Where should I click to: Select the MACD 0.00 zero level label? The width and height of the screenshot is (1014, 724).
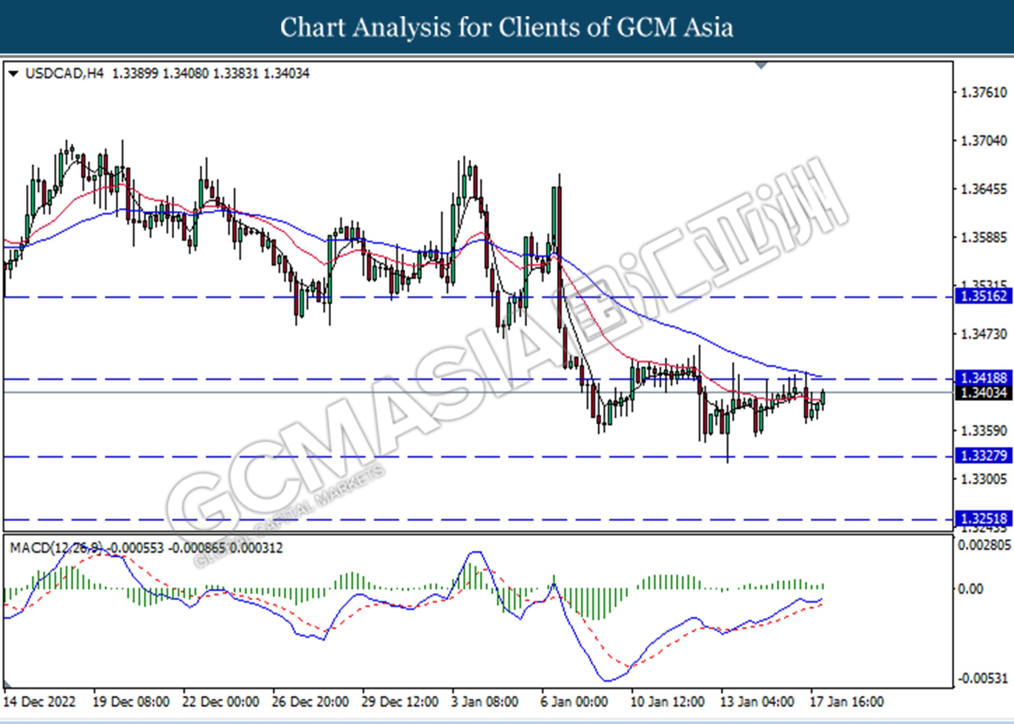pos(970,589)
